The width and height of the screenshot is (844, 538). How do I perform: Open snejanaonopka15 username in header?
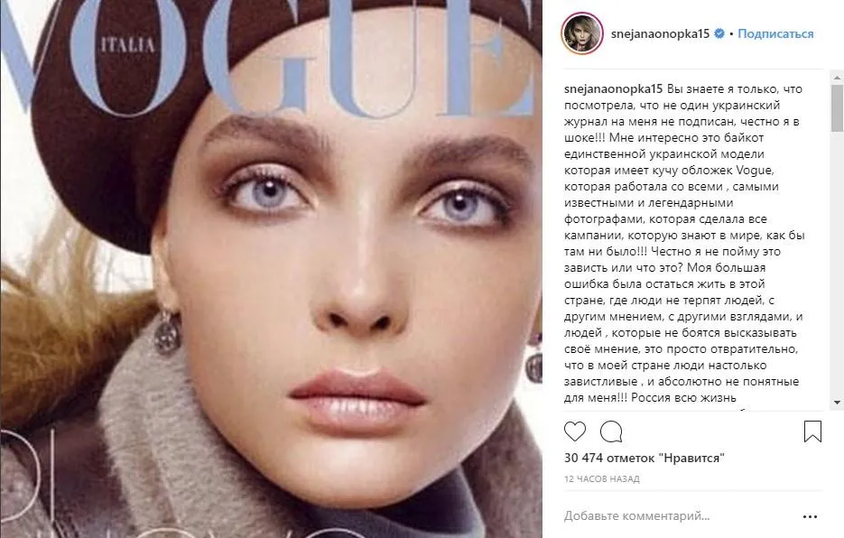(660, 33)
